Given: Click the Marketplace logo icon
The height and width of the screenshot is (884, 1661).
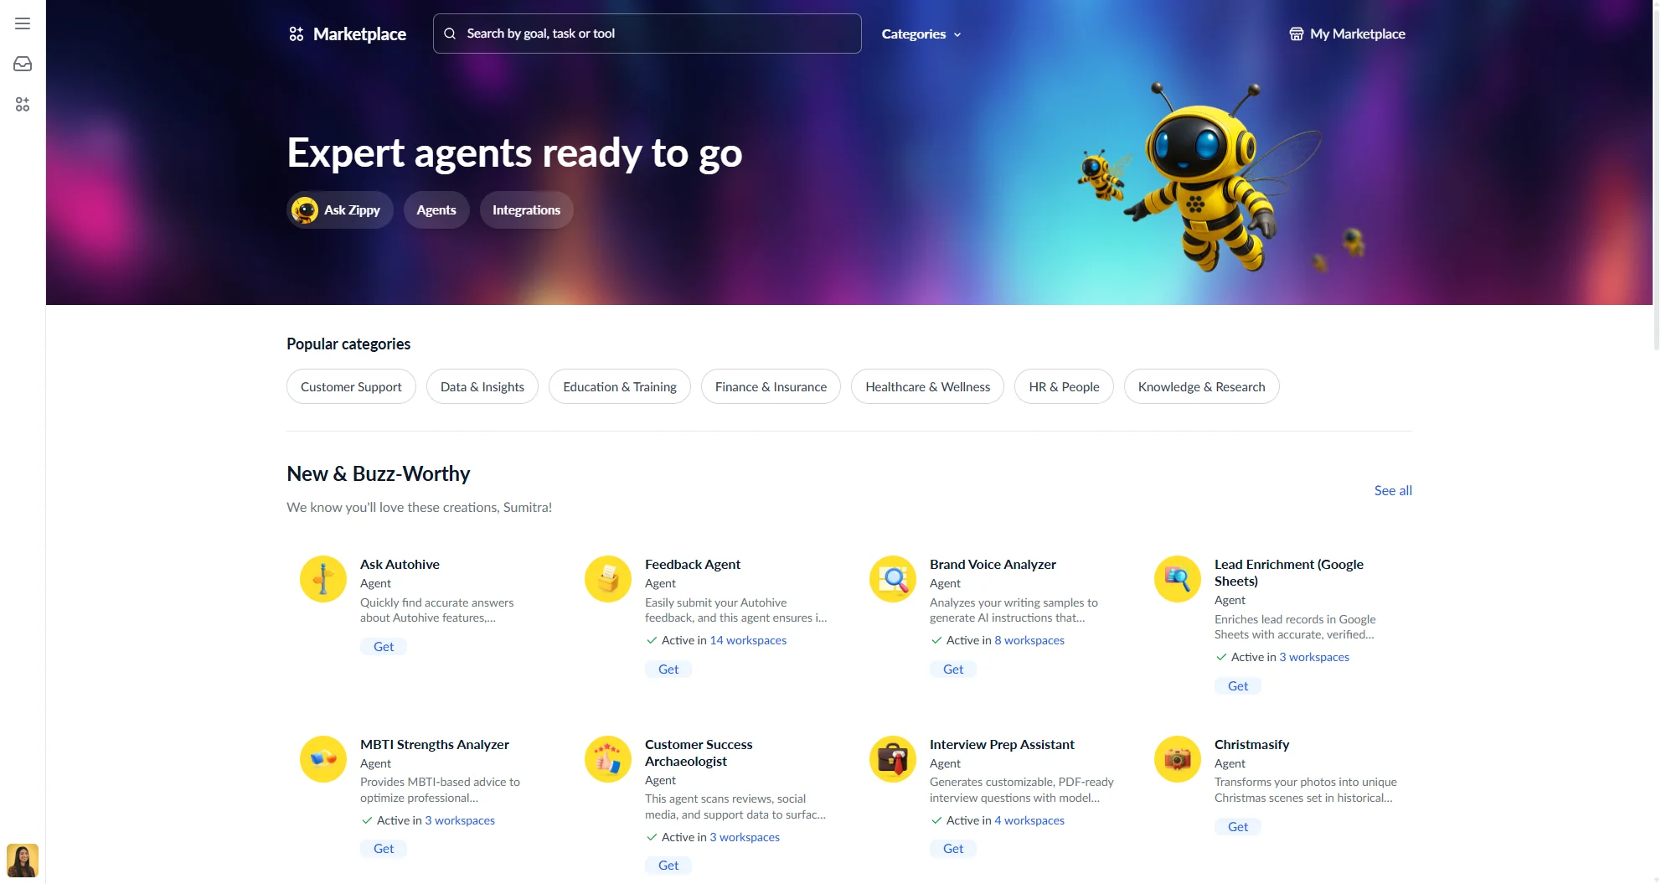Looking at the screenshot, I should (x=297, y=34).
